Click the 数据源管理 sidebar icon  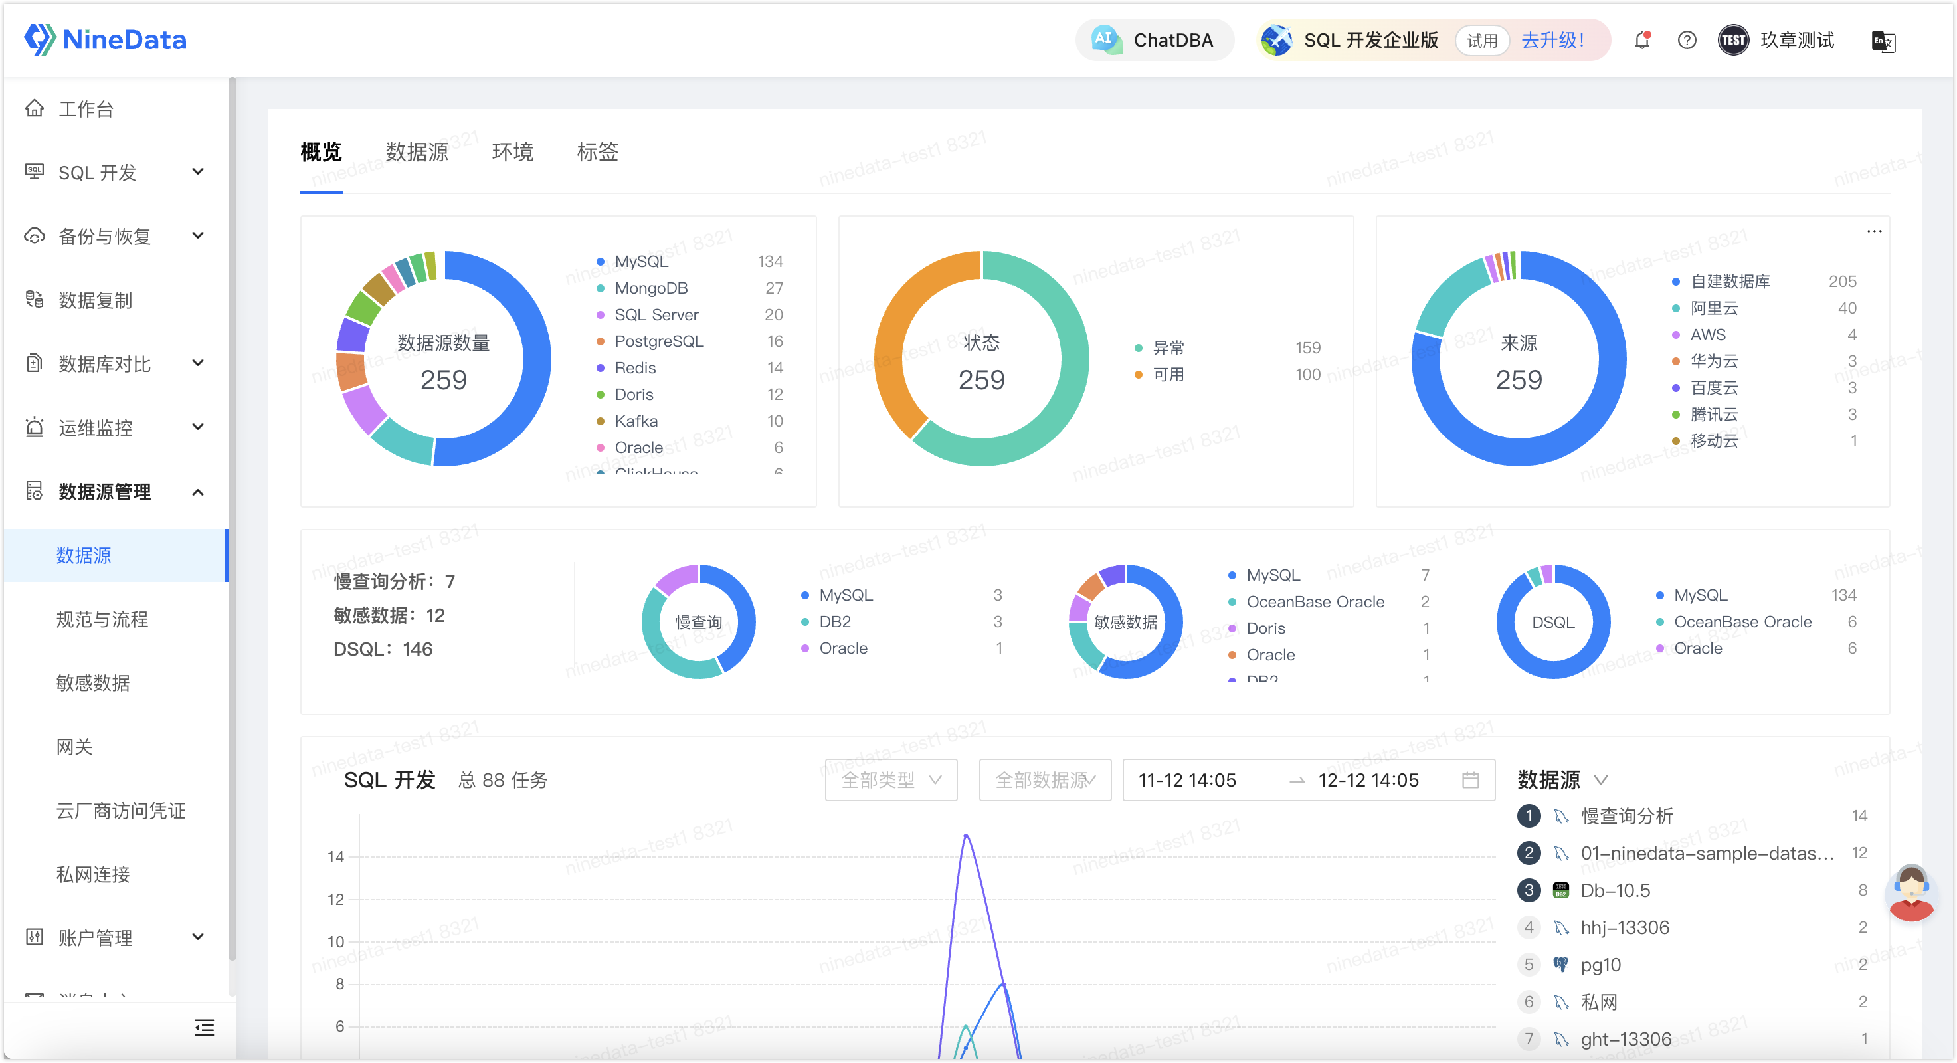pyautogui.click(x=34, y=491)
